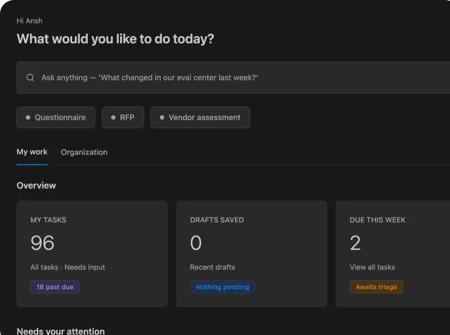
Task: Click the 96 tasks count
Action: point(42,243)
